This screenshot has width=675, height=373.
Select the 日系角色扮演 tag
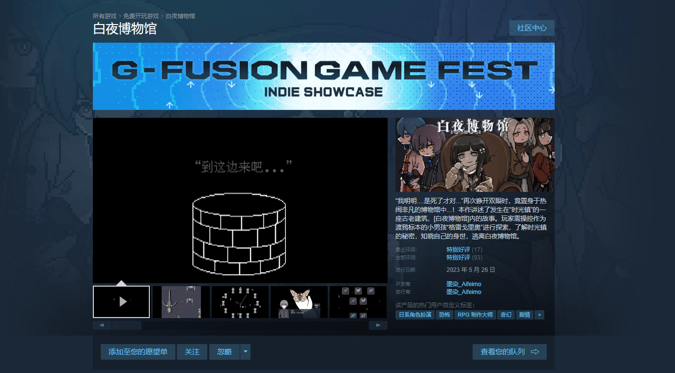415,315
